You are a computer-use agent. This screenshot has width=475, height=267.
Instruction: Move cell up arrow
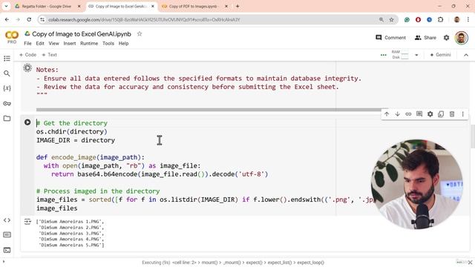(387, 114)
